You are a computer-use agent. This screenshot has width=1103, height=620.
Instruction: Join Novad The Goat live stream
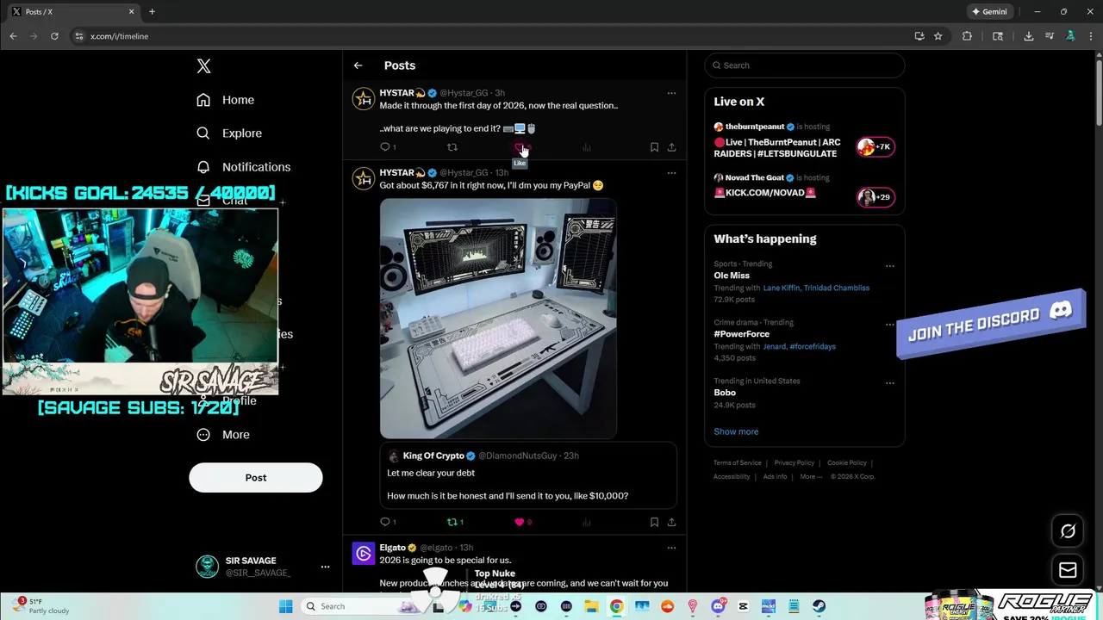pyautogui.click(x=805, y=189)
